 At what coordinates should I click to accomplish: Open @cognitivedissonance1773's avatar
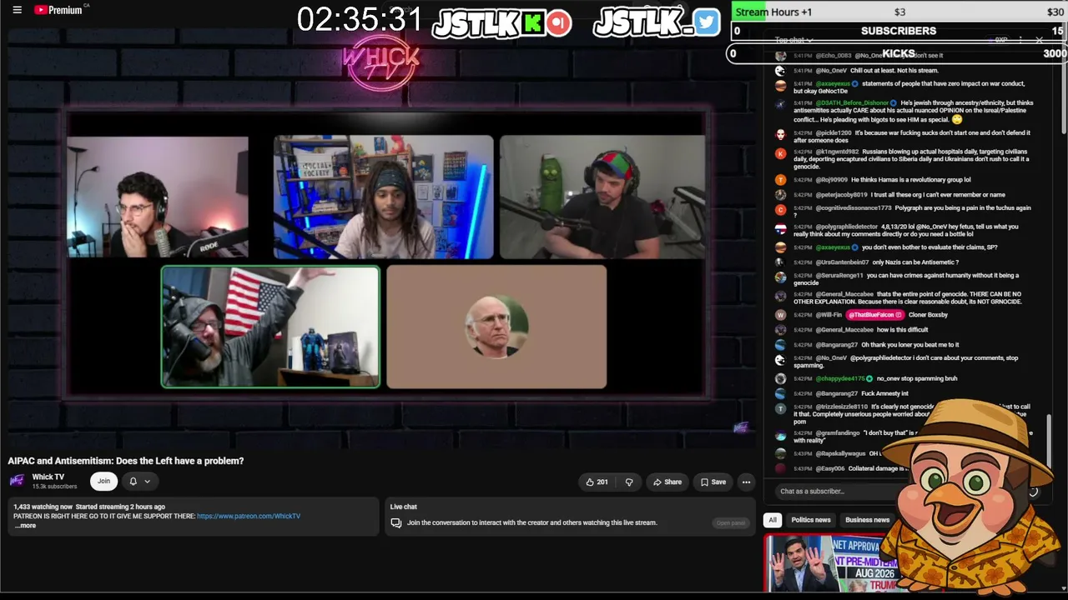(x=780, y=209)
